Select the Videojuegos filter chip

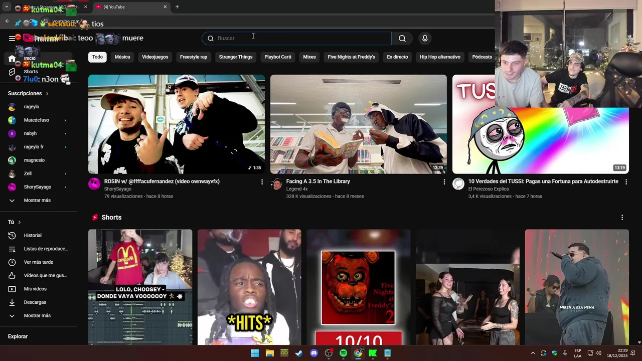point(155,57)
